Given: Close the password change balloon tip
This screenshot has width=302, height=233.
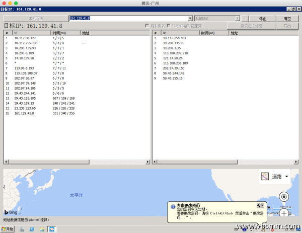Looking at the screenshot, I should pos(262,205).
